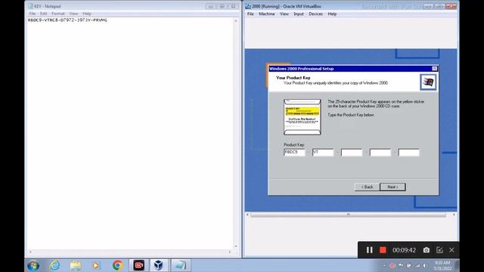Close the Notepad window
The width and height of the screenshot is (484, 272).
coord(234,6)
